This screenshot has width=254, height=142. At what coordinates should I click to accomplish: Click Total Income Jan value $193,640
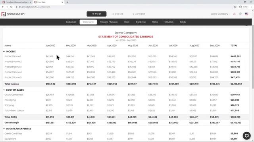(x=50, y=84)
